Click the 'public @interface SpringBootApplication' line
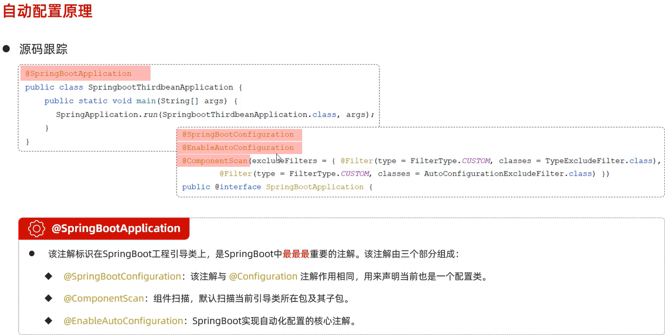Image resolution: width=665 pixels, height=335 pixels. 277,187
